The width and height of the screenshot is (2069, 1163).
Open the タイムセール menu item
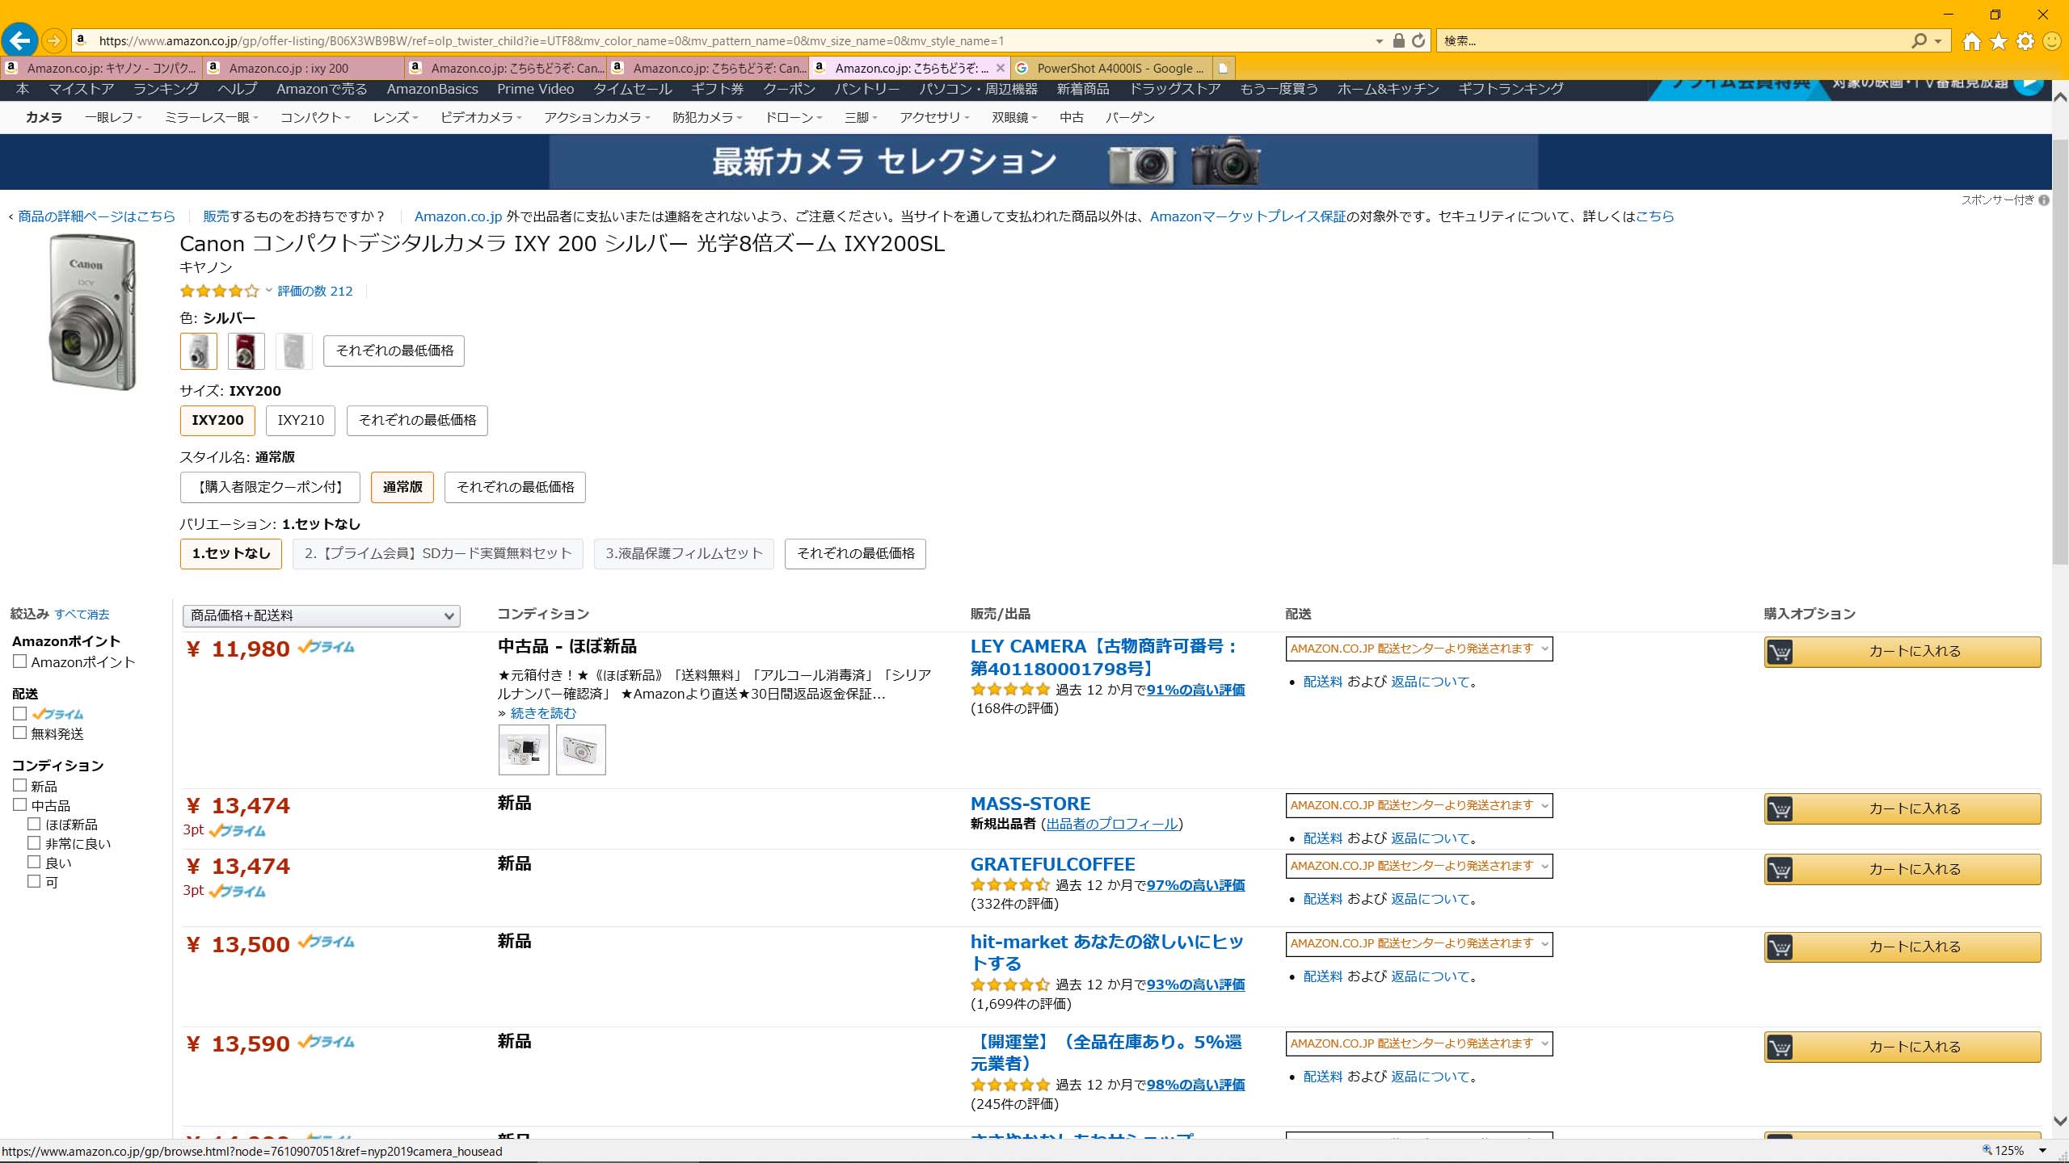point(633,89)
